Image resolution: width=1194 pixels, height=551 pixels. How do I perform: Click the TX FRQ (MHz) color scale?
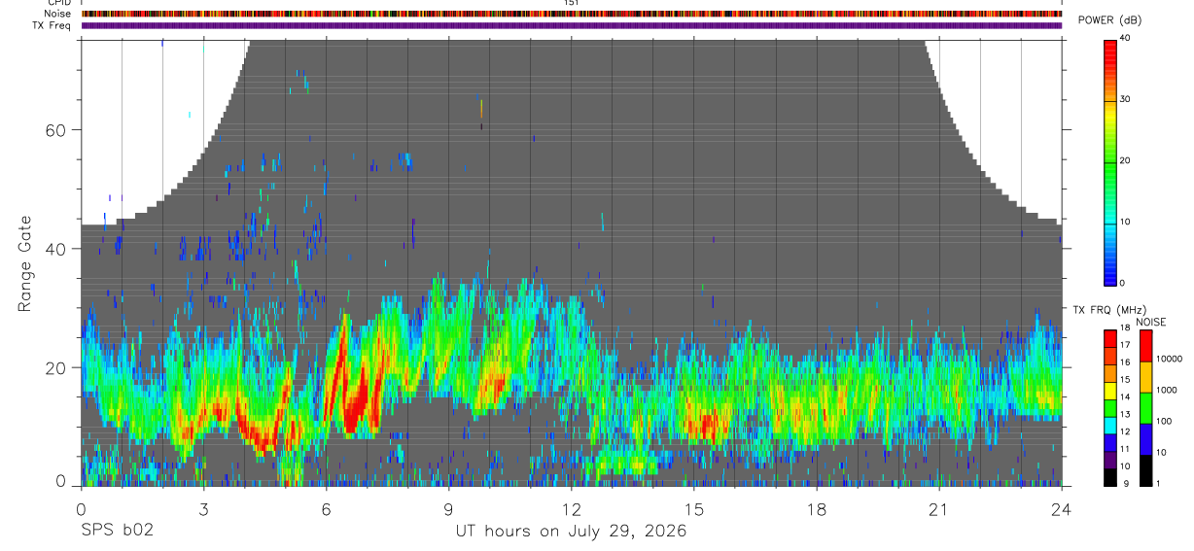pos(1111,407)
